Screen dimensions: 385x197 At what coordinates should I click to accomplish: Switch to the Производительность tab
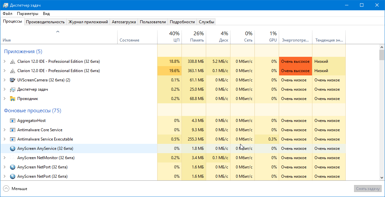pos(45,22)
